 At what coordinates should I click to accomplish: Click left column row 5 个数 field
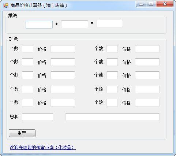27,103
